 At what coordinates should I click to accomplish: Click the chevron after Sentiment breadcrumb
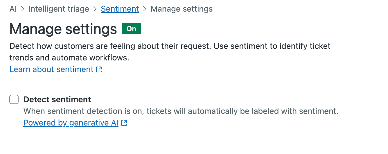click(x=145, y=9)
